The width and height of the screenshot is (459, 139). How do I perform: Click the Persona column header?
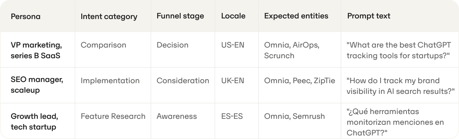(x=25, y=16)
